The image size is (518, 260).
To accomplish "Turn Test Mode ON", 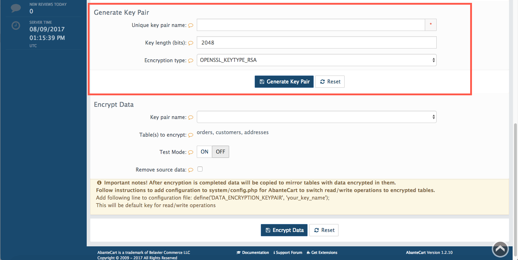I will [x=204, y=152].
